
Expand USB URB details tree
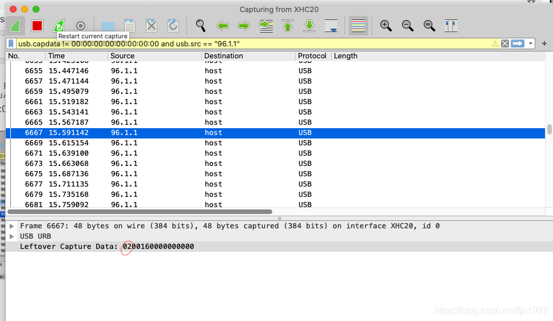[11, 236]
